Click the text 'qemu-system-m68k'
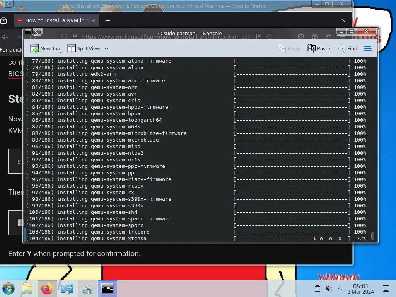The image size is (396, 297). (x=115, y=126)
